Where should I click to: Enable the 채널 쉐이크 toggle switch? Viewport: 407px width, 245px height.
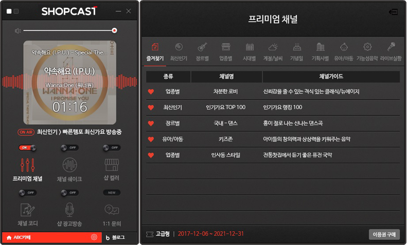pyautogui.click(x=70, y=148)
